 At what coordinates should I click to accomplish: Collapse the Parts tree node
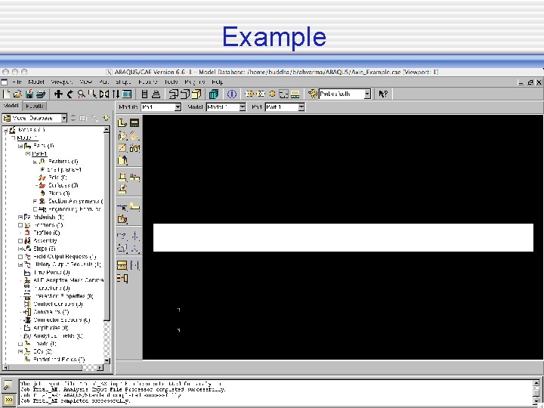[x=20, y=146]
